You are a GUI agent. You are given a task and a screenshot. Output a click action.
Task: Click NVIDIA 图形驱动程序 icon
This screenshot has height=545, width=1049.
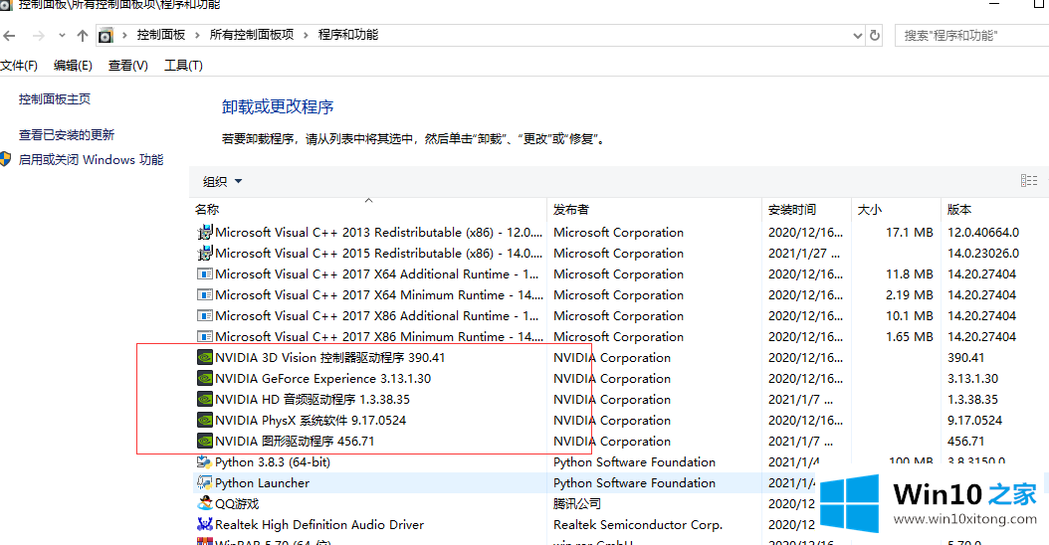point(205,442)
